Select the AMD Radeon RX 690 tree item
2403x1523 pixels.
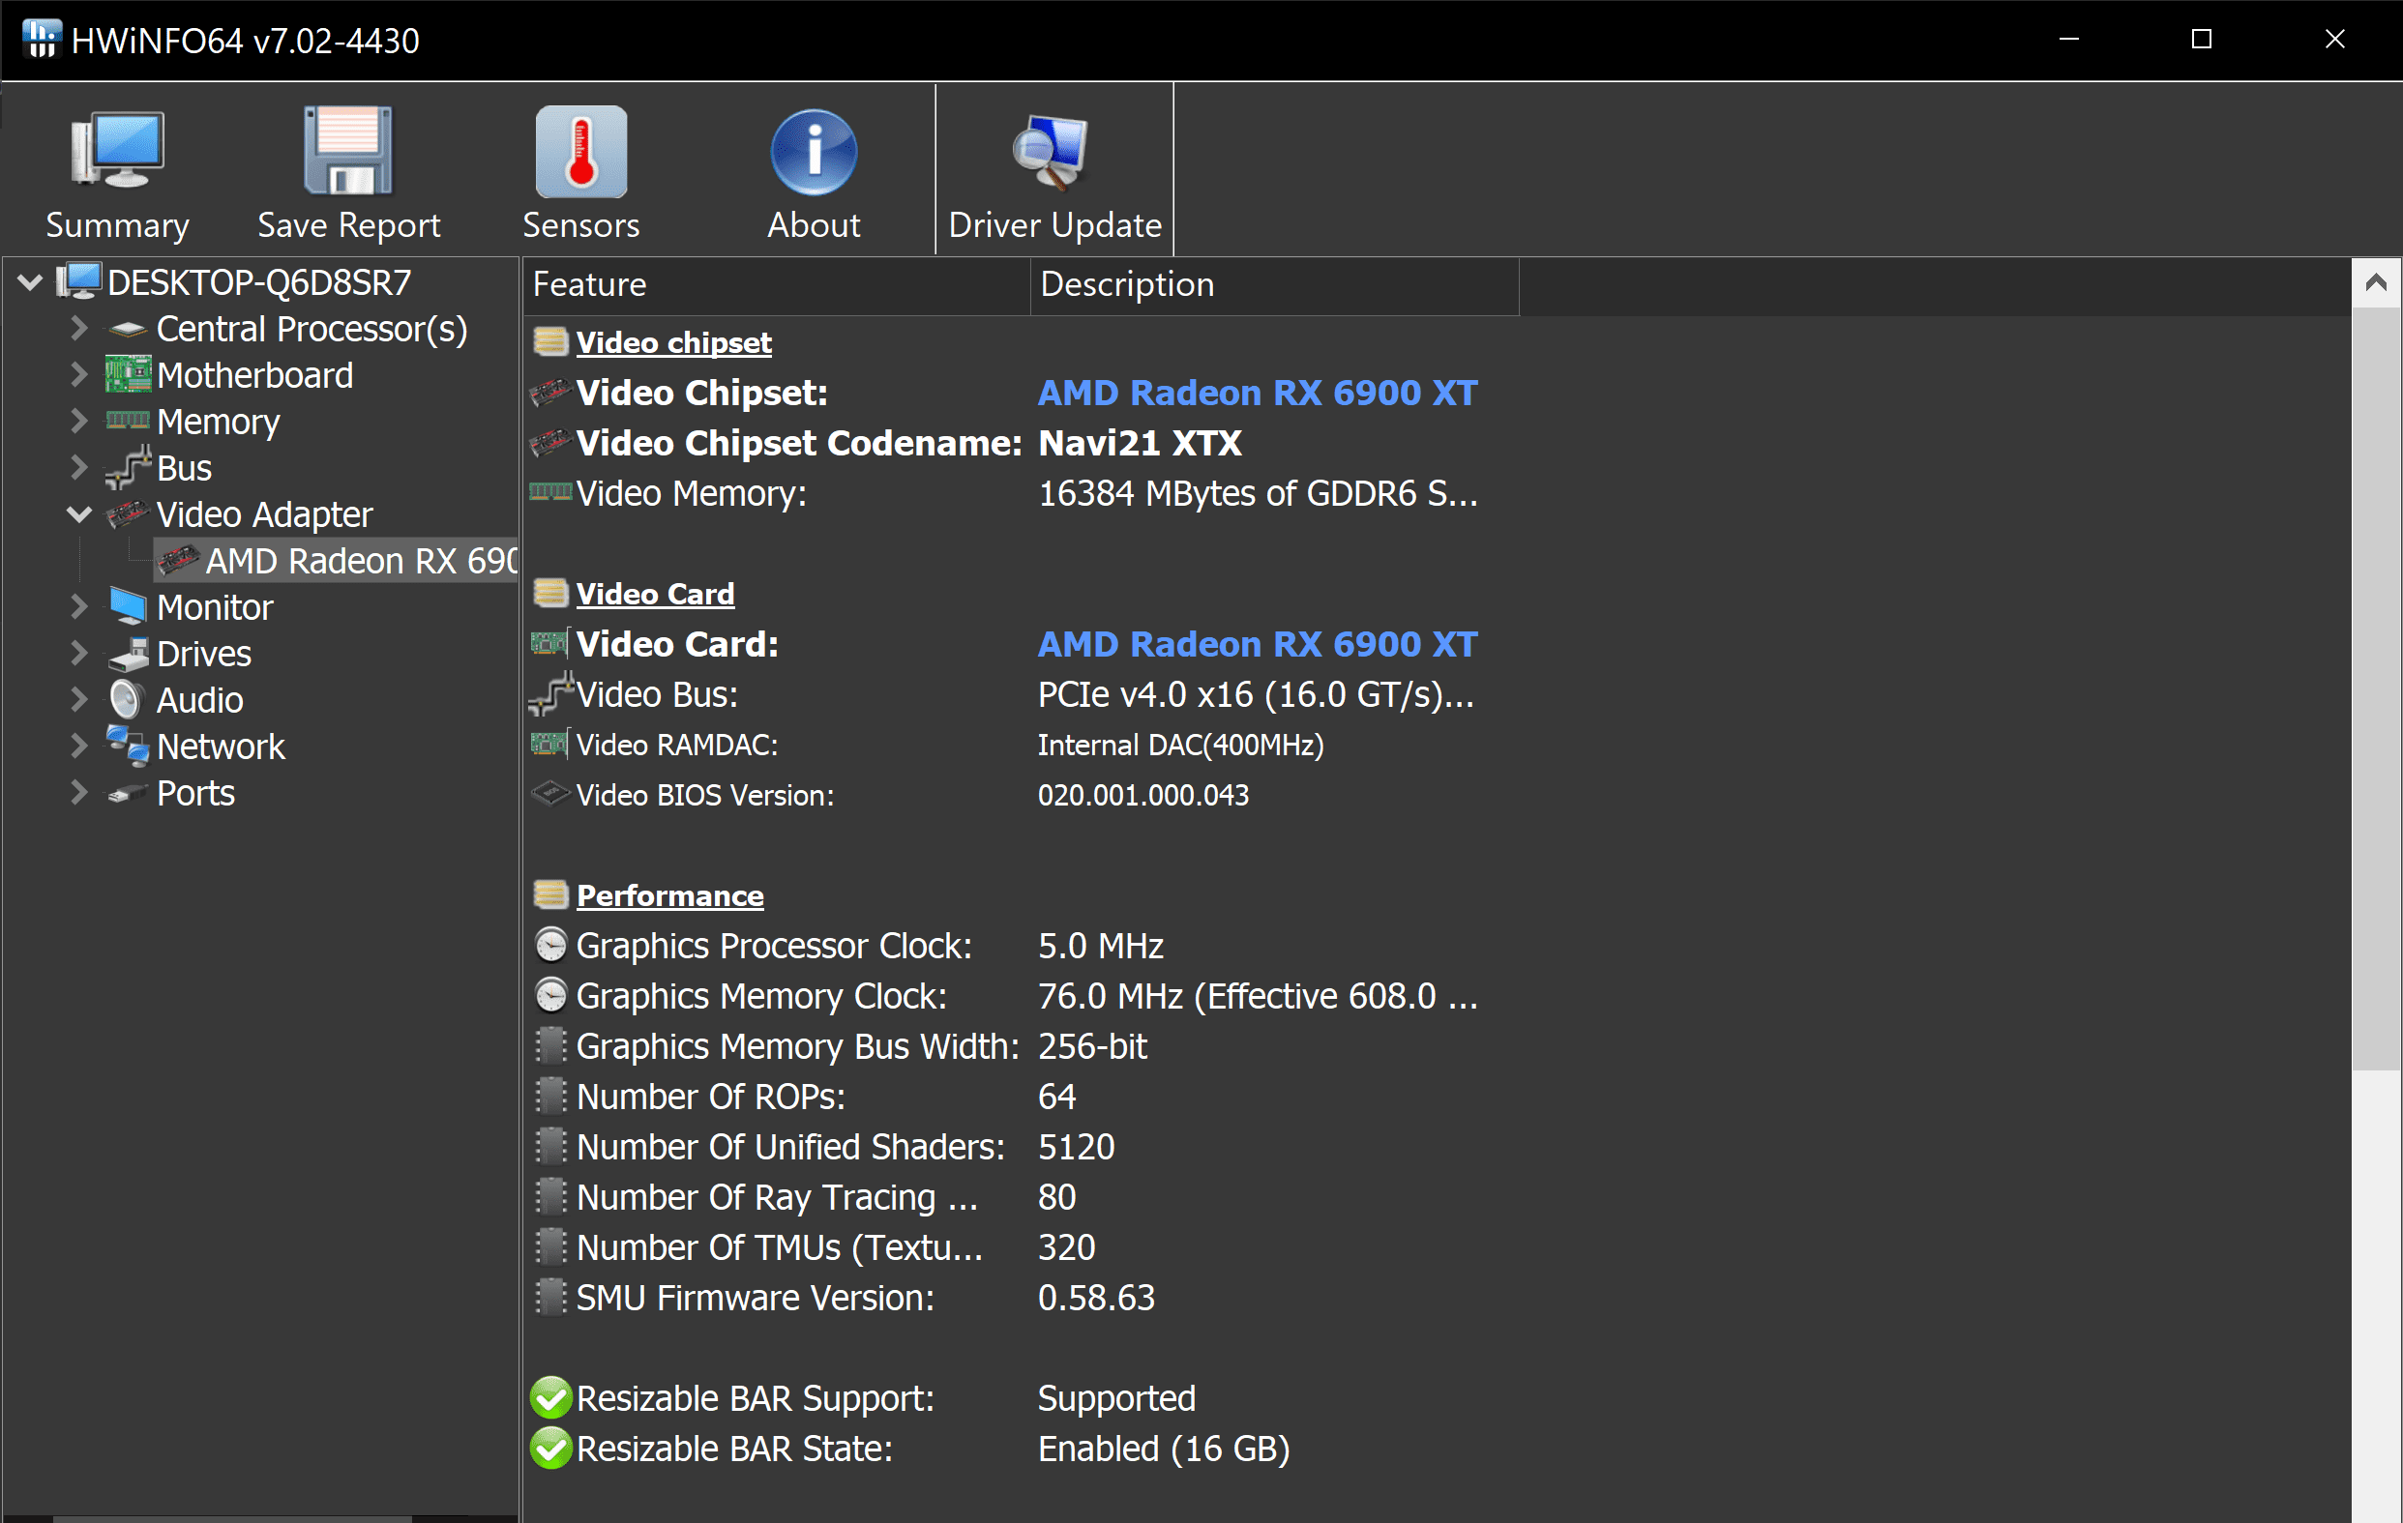(x=337, y=562)
